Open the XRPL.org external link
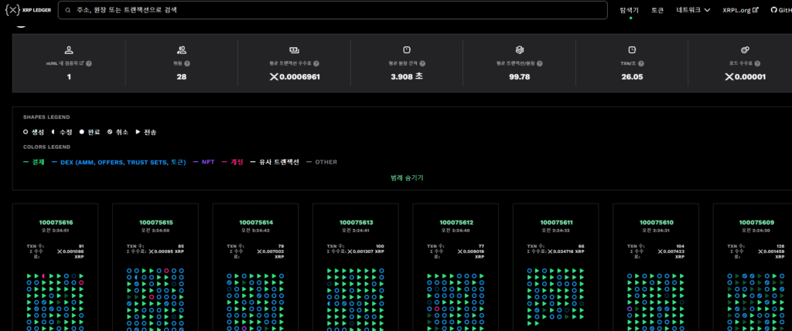Image resolution: width=792 pixels, height=331 pixels. [740, 11]
